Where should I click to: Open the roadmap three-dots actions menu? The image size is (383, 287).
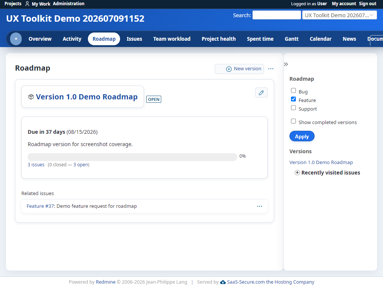tap(271, 69)
